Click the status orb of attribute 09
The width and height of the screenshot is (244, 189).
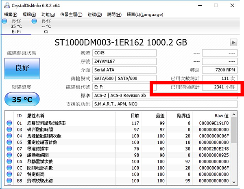(x=9, y=155)
